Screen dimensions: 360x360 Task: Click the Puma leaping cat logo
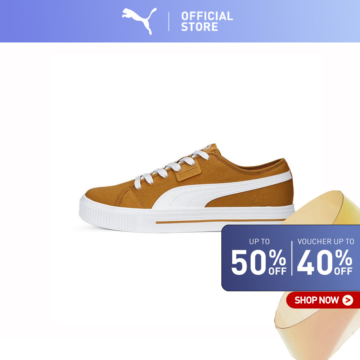(139, 21)
